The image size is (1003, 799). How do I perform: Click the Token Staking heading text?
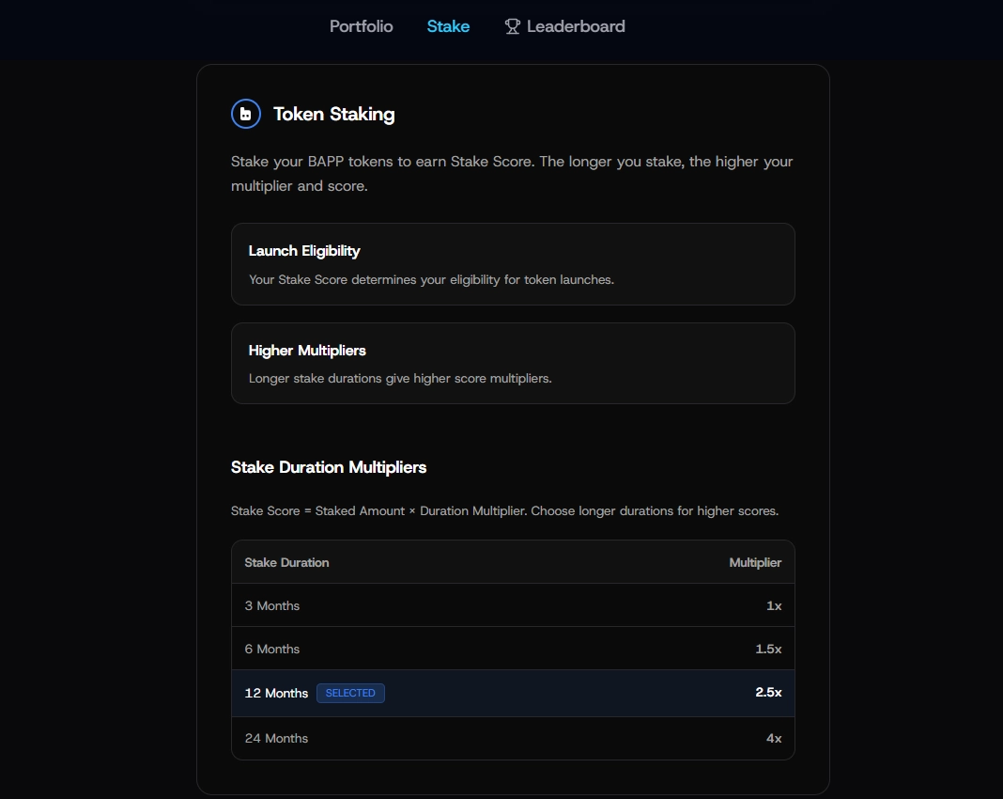[x=333, y=114]
